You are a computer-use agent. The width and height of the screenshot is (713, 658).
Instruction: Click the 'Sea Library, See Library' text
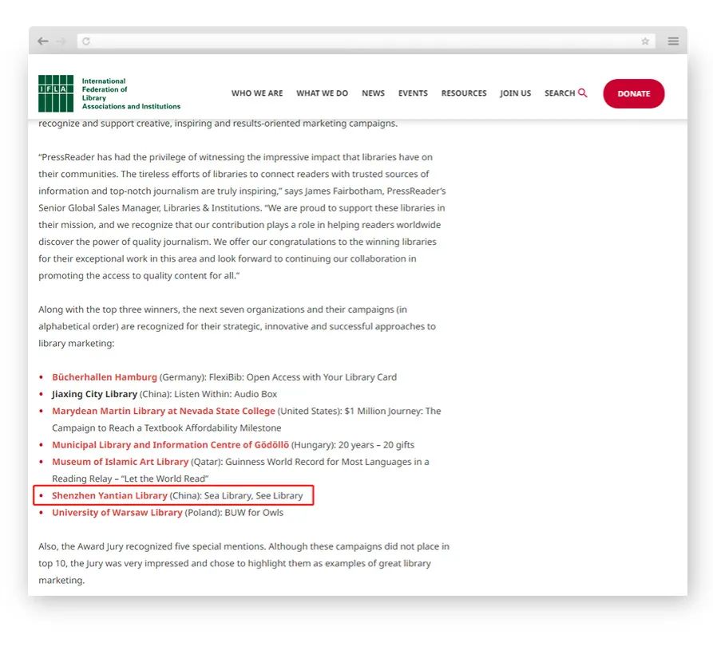pos(253,496)
